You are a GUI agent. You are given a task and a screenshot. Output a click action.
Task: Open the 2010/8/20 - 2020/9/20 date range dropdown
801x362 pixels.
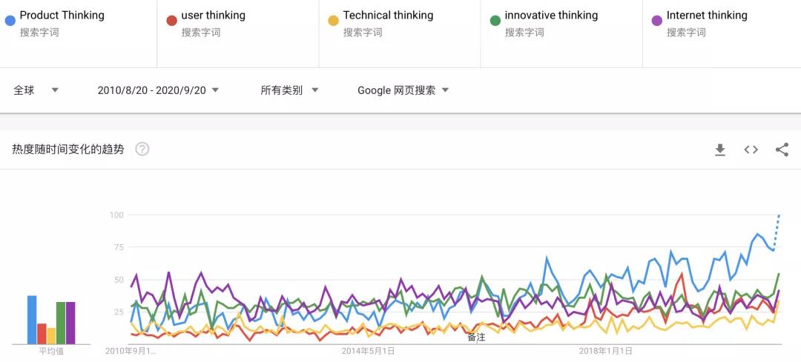point(158,90)
